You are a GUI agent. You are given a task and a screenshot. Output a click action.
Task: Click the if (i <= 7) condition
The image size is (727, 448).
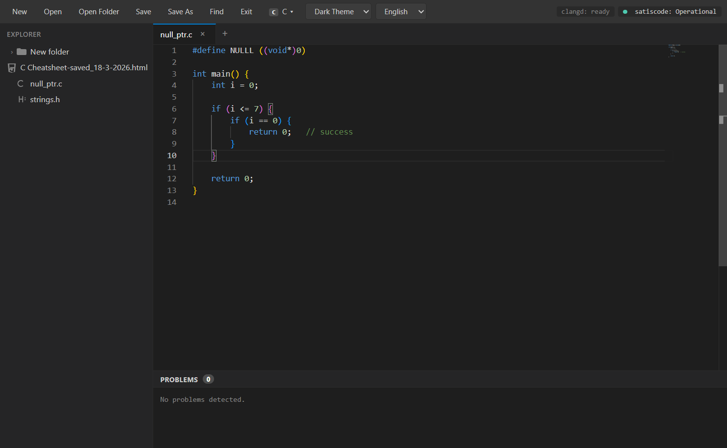(x=237, y=109)
